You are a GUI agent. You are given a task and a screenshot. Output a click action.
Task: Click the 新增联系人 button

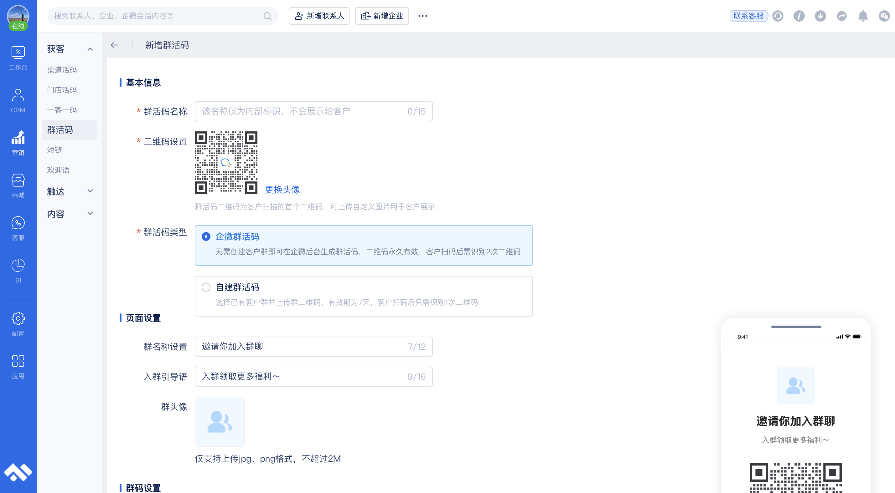[319, 16]
